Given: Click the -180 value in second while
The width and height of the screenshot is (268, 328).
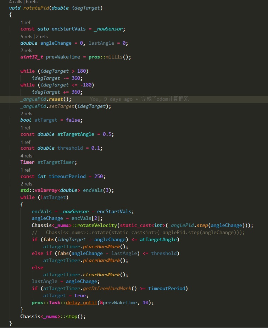Looking at the screenshot, I should (86, 85).
